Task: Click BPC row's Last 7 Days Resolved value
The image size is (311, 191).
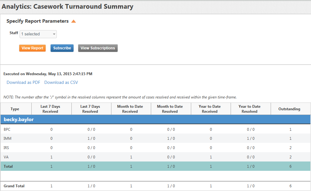Action: point(92,130)
